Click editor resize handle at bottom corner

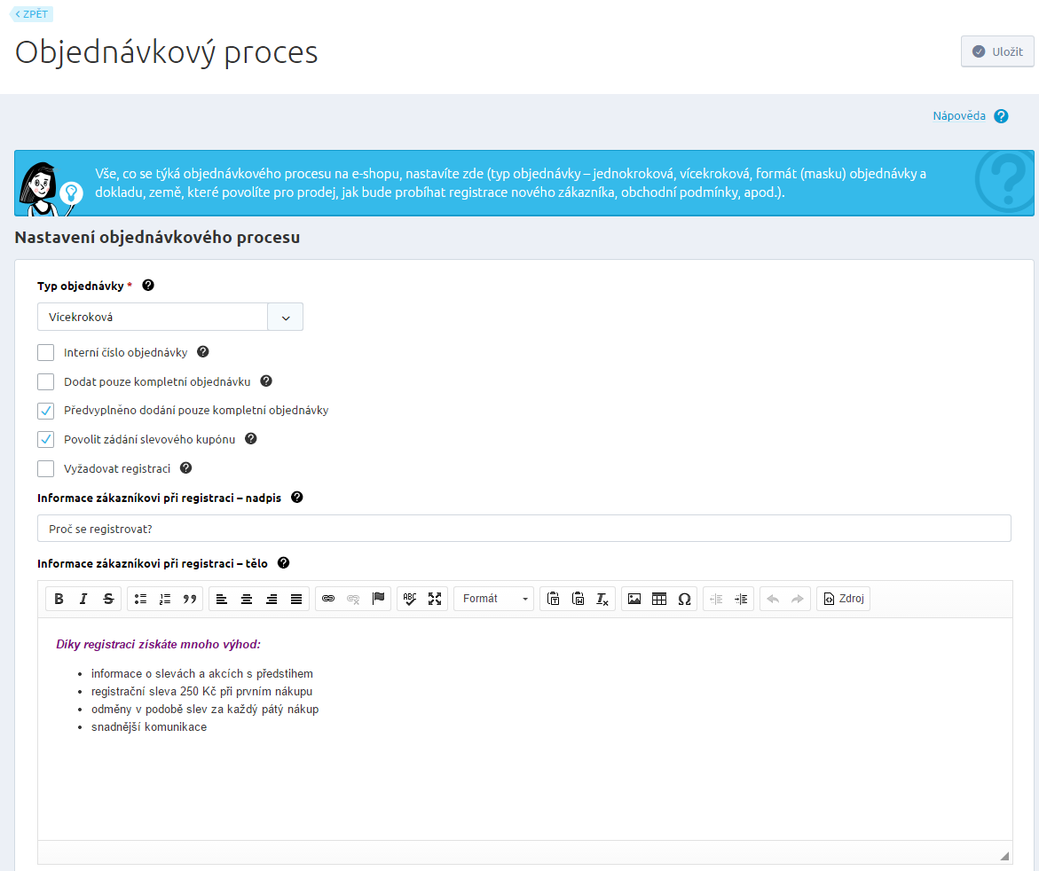pyautogui.click(x=1004, y=856)
